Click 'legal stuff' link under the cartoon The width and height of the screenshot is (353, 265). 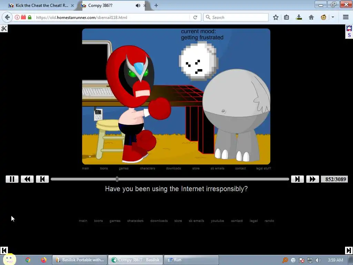point(263,168)
